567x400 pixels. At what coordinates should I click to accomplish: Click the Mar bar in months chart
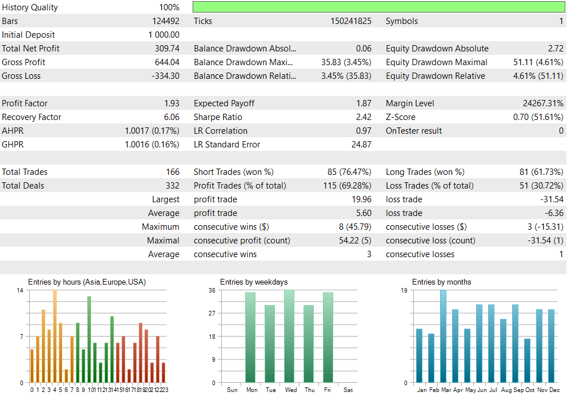click(443, 337)
